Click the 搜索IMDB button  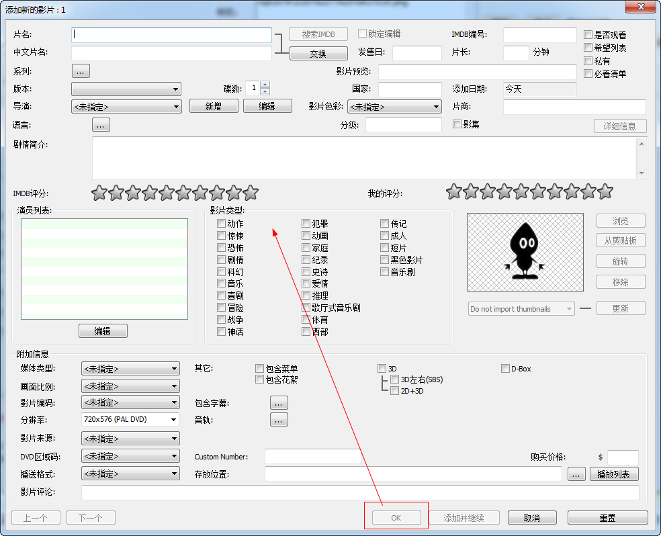tap(318, 34)
